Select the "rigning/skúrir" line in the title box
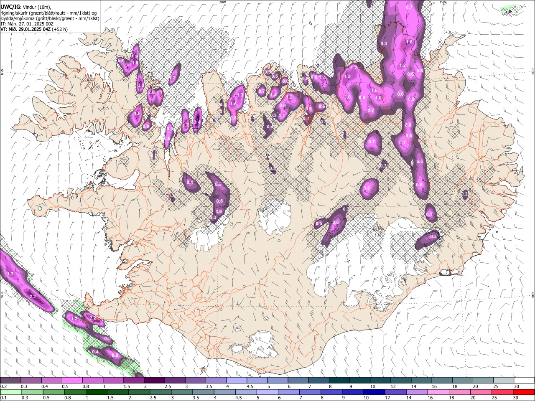The image size is (535, 401). 48,13
